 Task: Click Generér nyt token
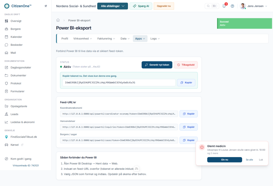(157, 65)
